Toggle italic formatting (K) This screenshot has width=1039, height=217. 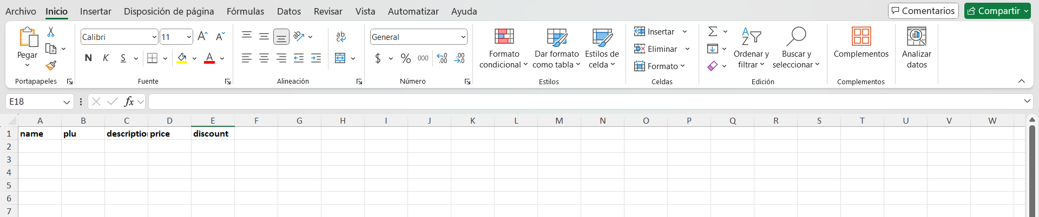pyautogui.click(x=106, y=58)
